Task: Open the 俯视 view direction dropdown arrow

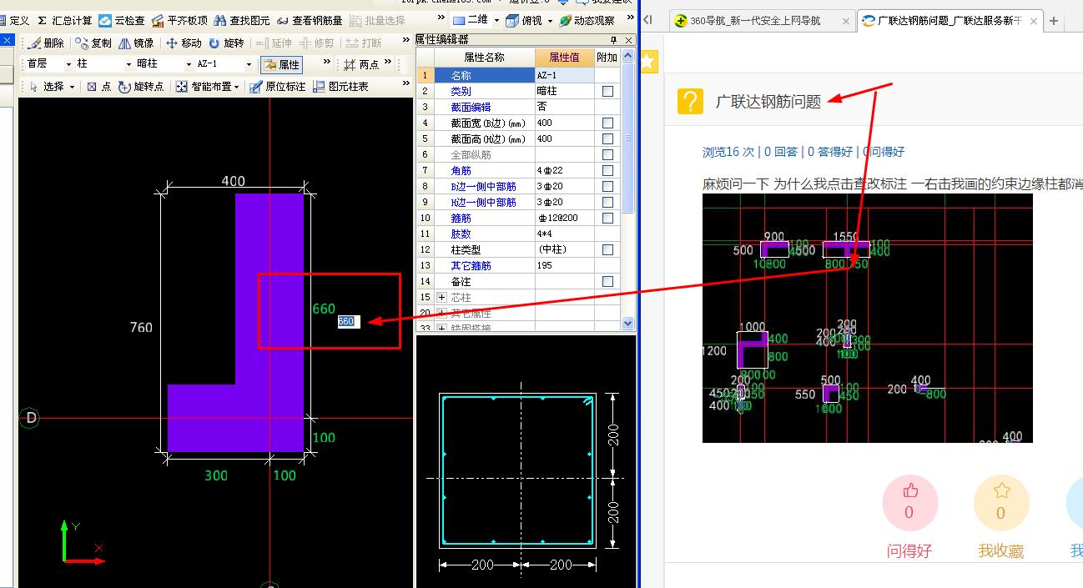Action: pos(550,21)
